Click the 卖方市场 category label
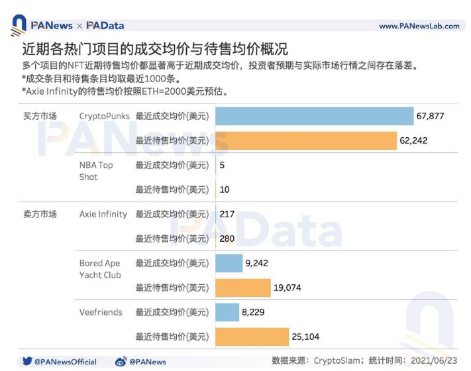 40,214
